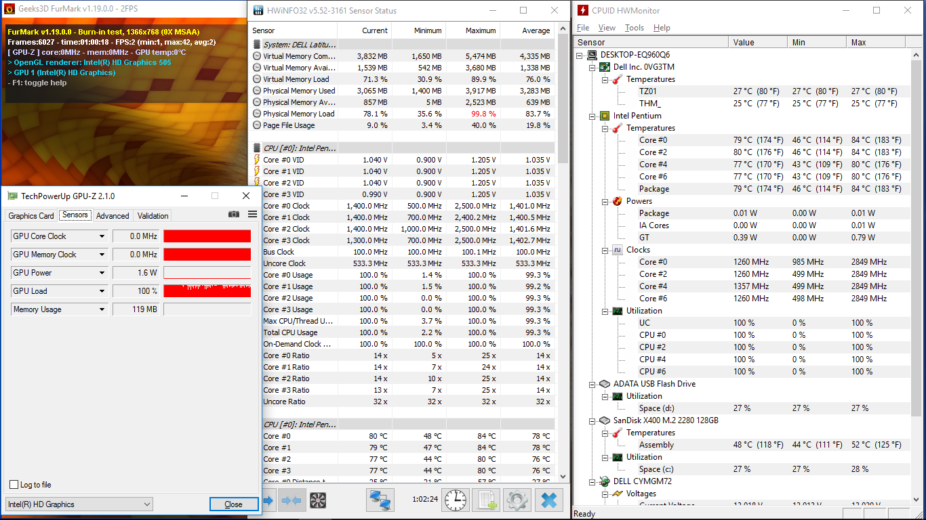
Task: Click the Average column header in HWiNFO
Action: (527, 30)
